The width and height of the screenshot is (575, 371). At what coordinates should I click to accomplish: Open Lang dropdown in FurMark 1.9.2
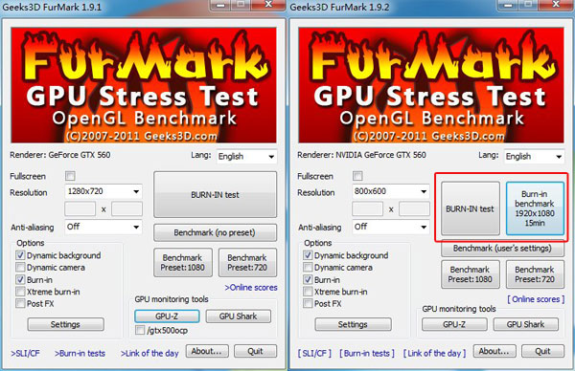point(534,157)
